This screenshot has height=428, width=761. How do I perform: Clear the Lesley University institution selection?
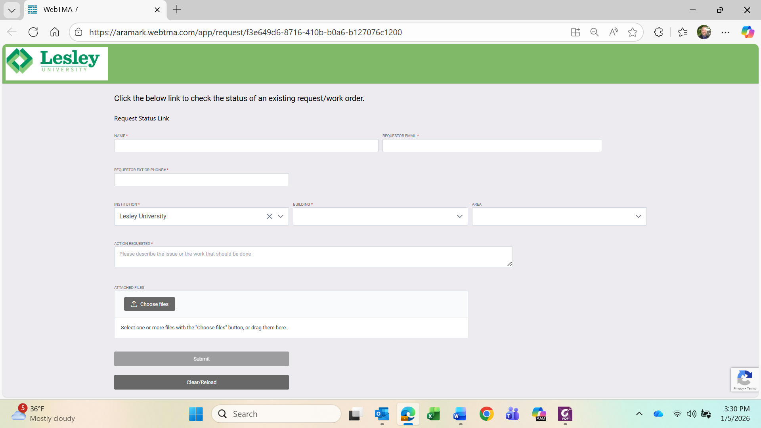pyautogui.click(x=270, y=216)
